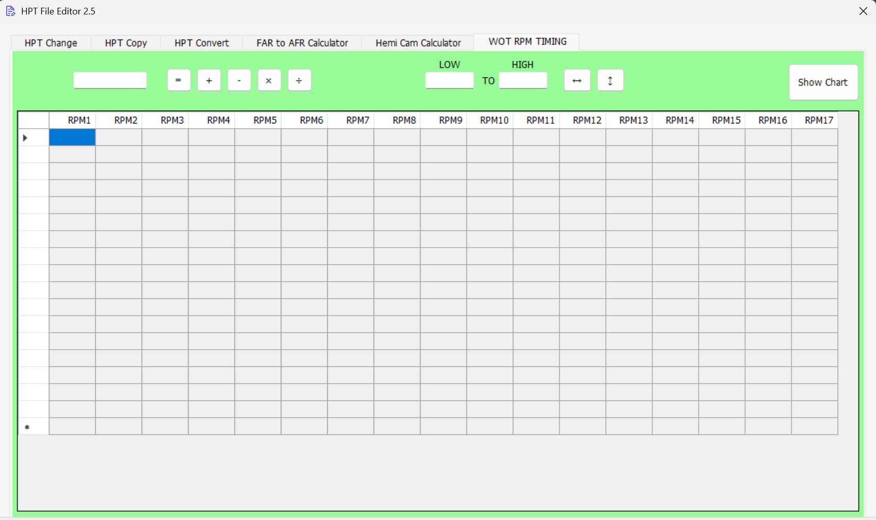Click the RPM7 column header
Viewport: 876px width, 520px height.
(350, 120)
